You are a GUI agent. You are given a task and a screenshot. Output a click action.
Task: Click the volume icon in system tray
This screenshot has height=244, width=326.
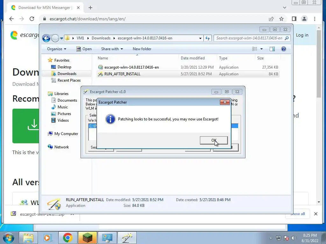(294, 238)
